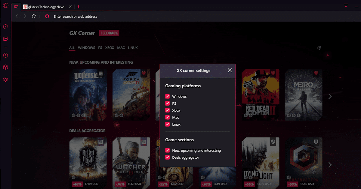361x189 pixels.
Task: Open the Frostpunk deal card
Action: point(88,163)
